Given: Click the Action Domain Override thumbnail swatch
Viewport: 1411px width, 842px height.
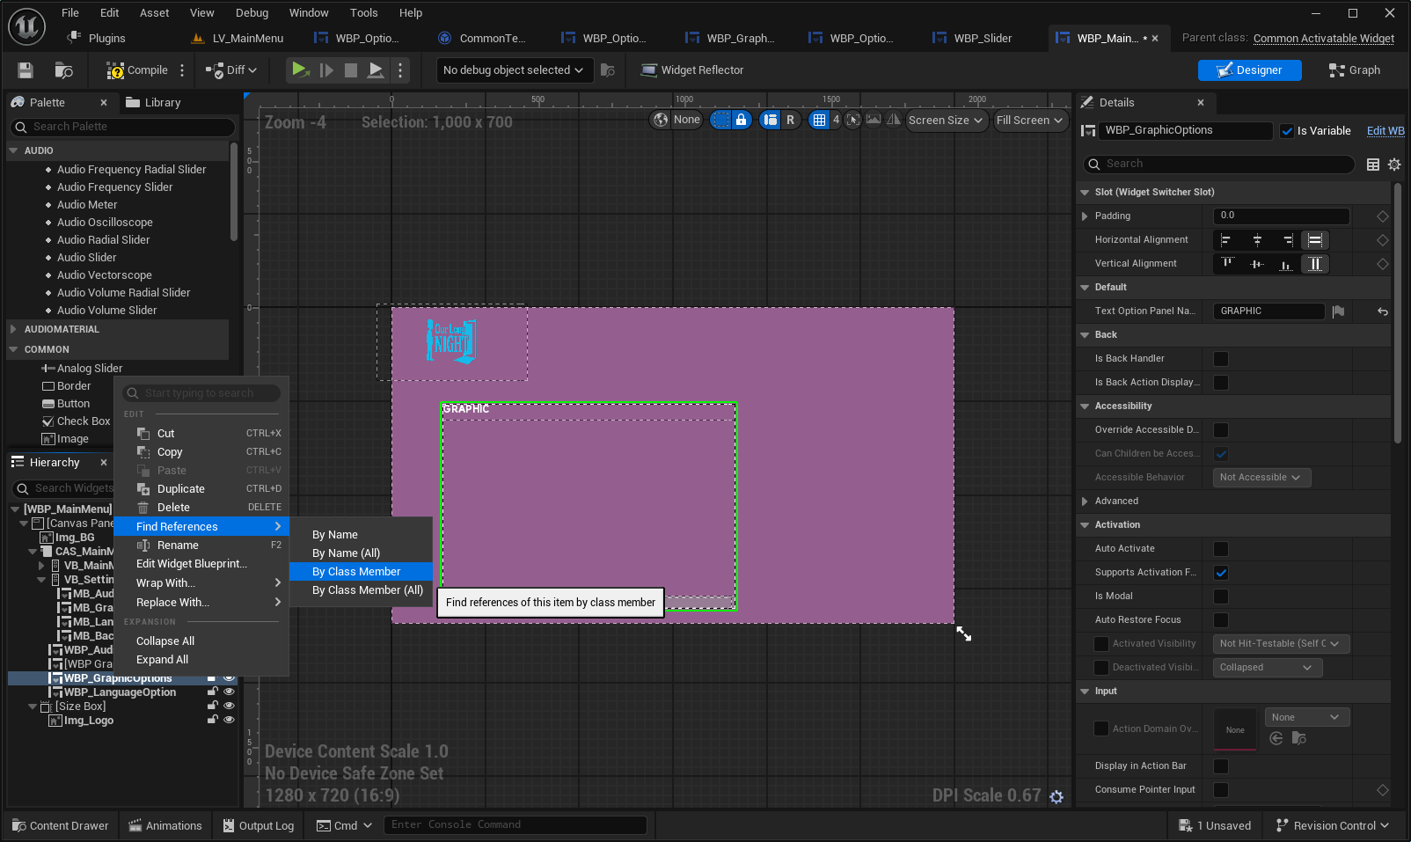Looking at the screenshot, I should (x=1235, y=729).
